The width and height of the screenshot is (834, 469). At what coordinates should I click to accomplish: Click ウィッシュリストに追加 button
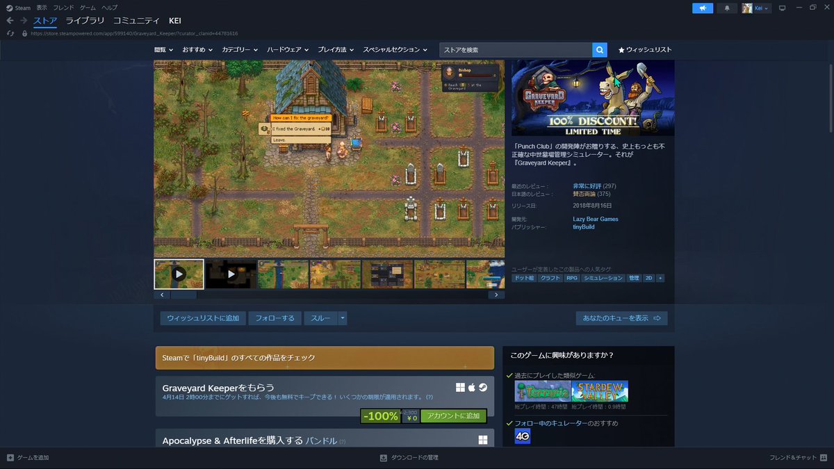203,318
